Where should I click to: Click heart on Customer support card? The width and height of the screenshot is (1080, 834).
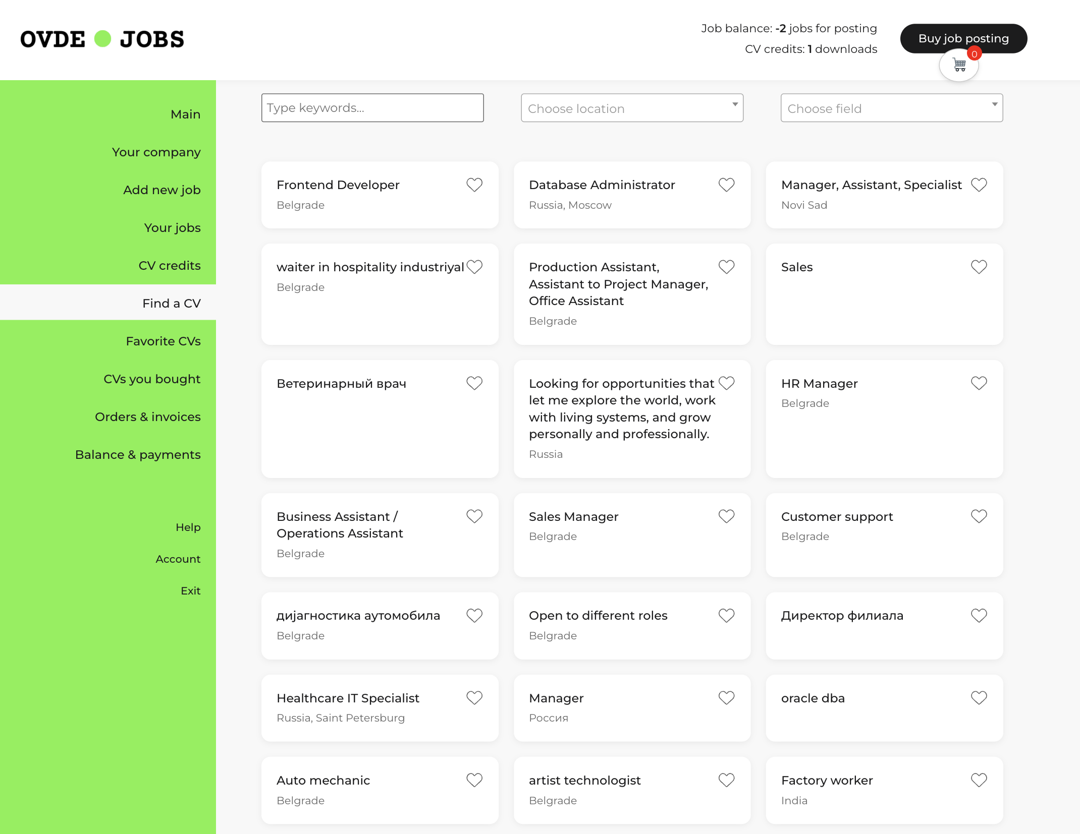pyautogui.click(x=979, y=517)
